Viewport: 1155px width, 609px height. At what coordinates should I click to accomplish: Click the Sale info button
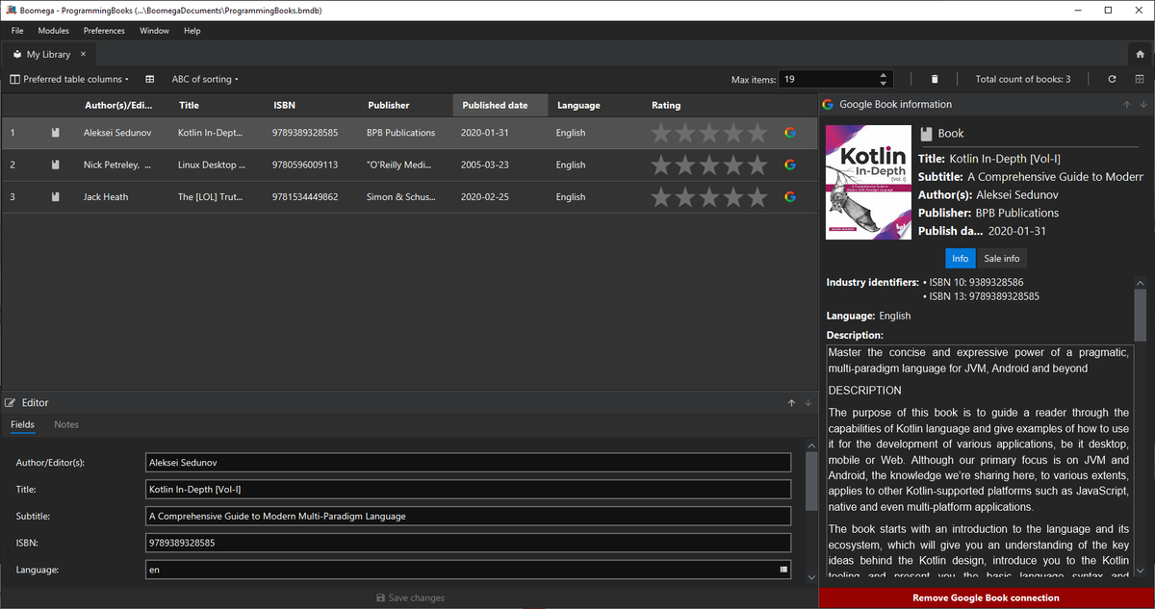point(1001,259)
